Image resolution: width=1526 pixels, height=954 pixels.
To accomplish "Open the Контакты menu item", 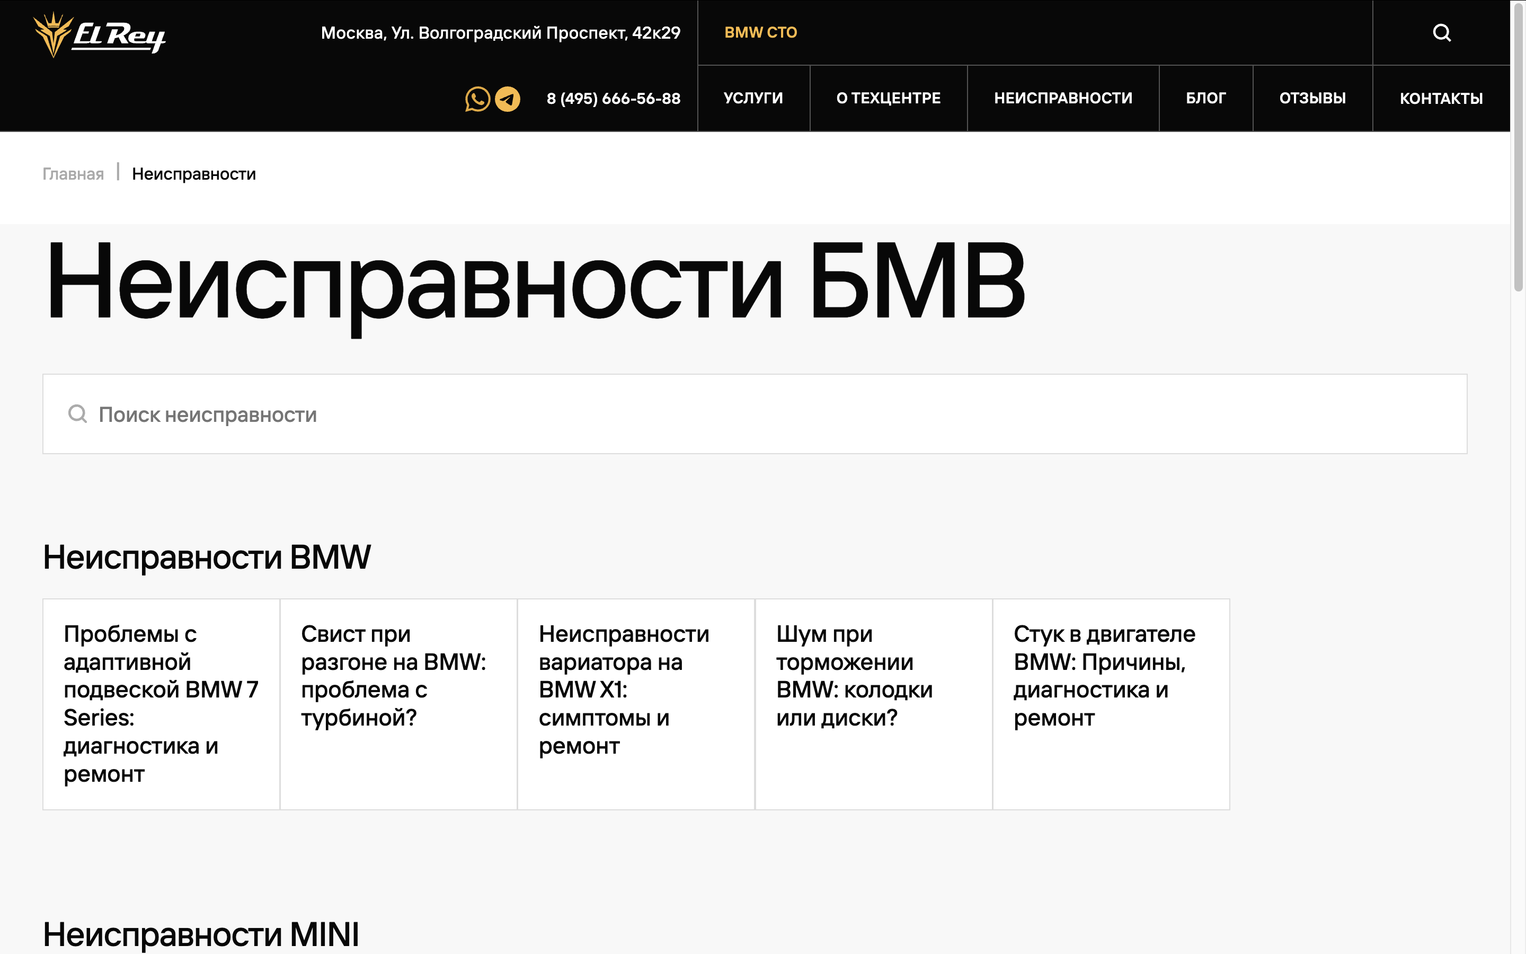I will pos(1441,99).
